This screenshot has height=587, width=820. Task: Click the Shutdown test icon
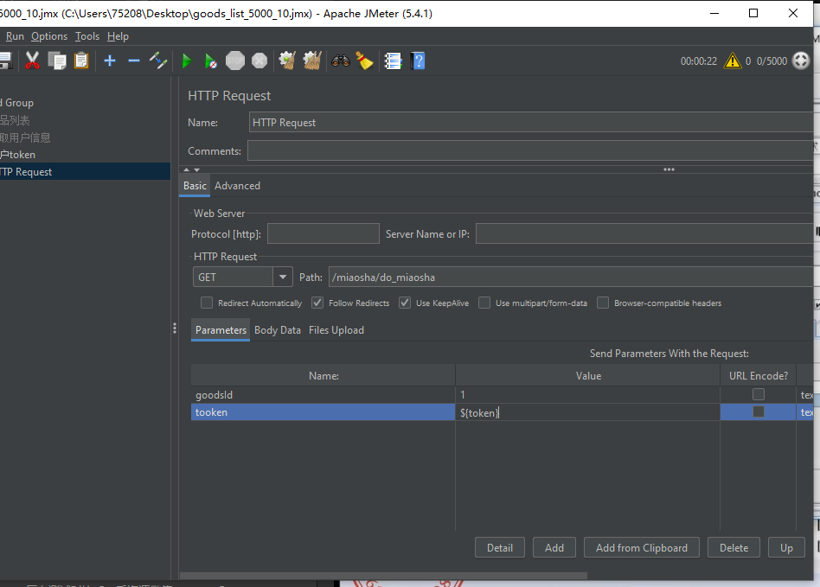pos(259,61)
